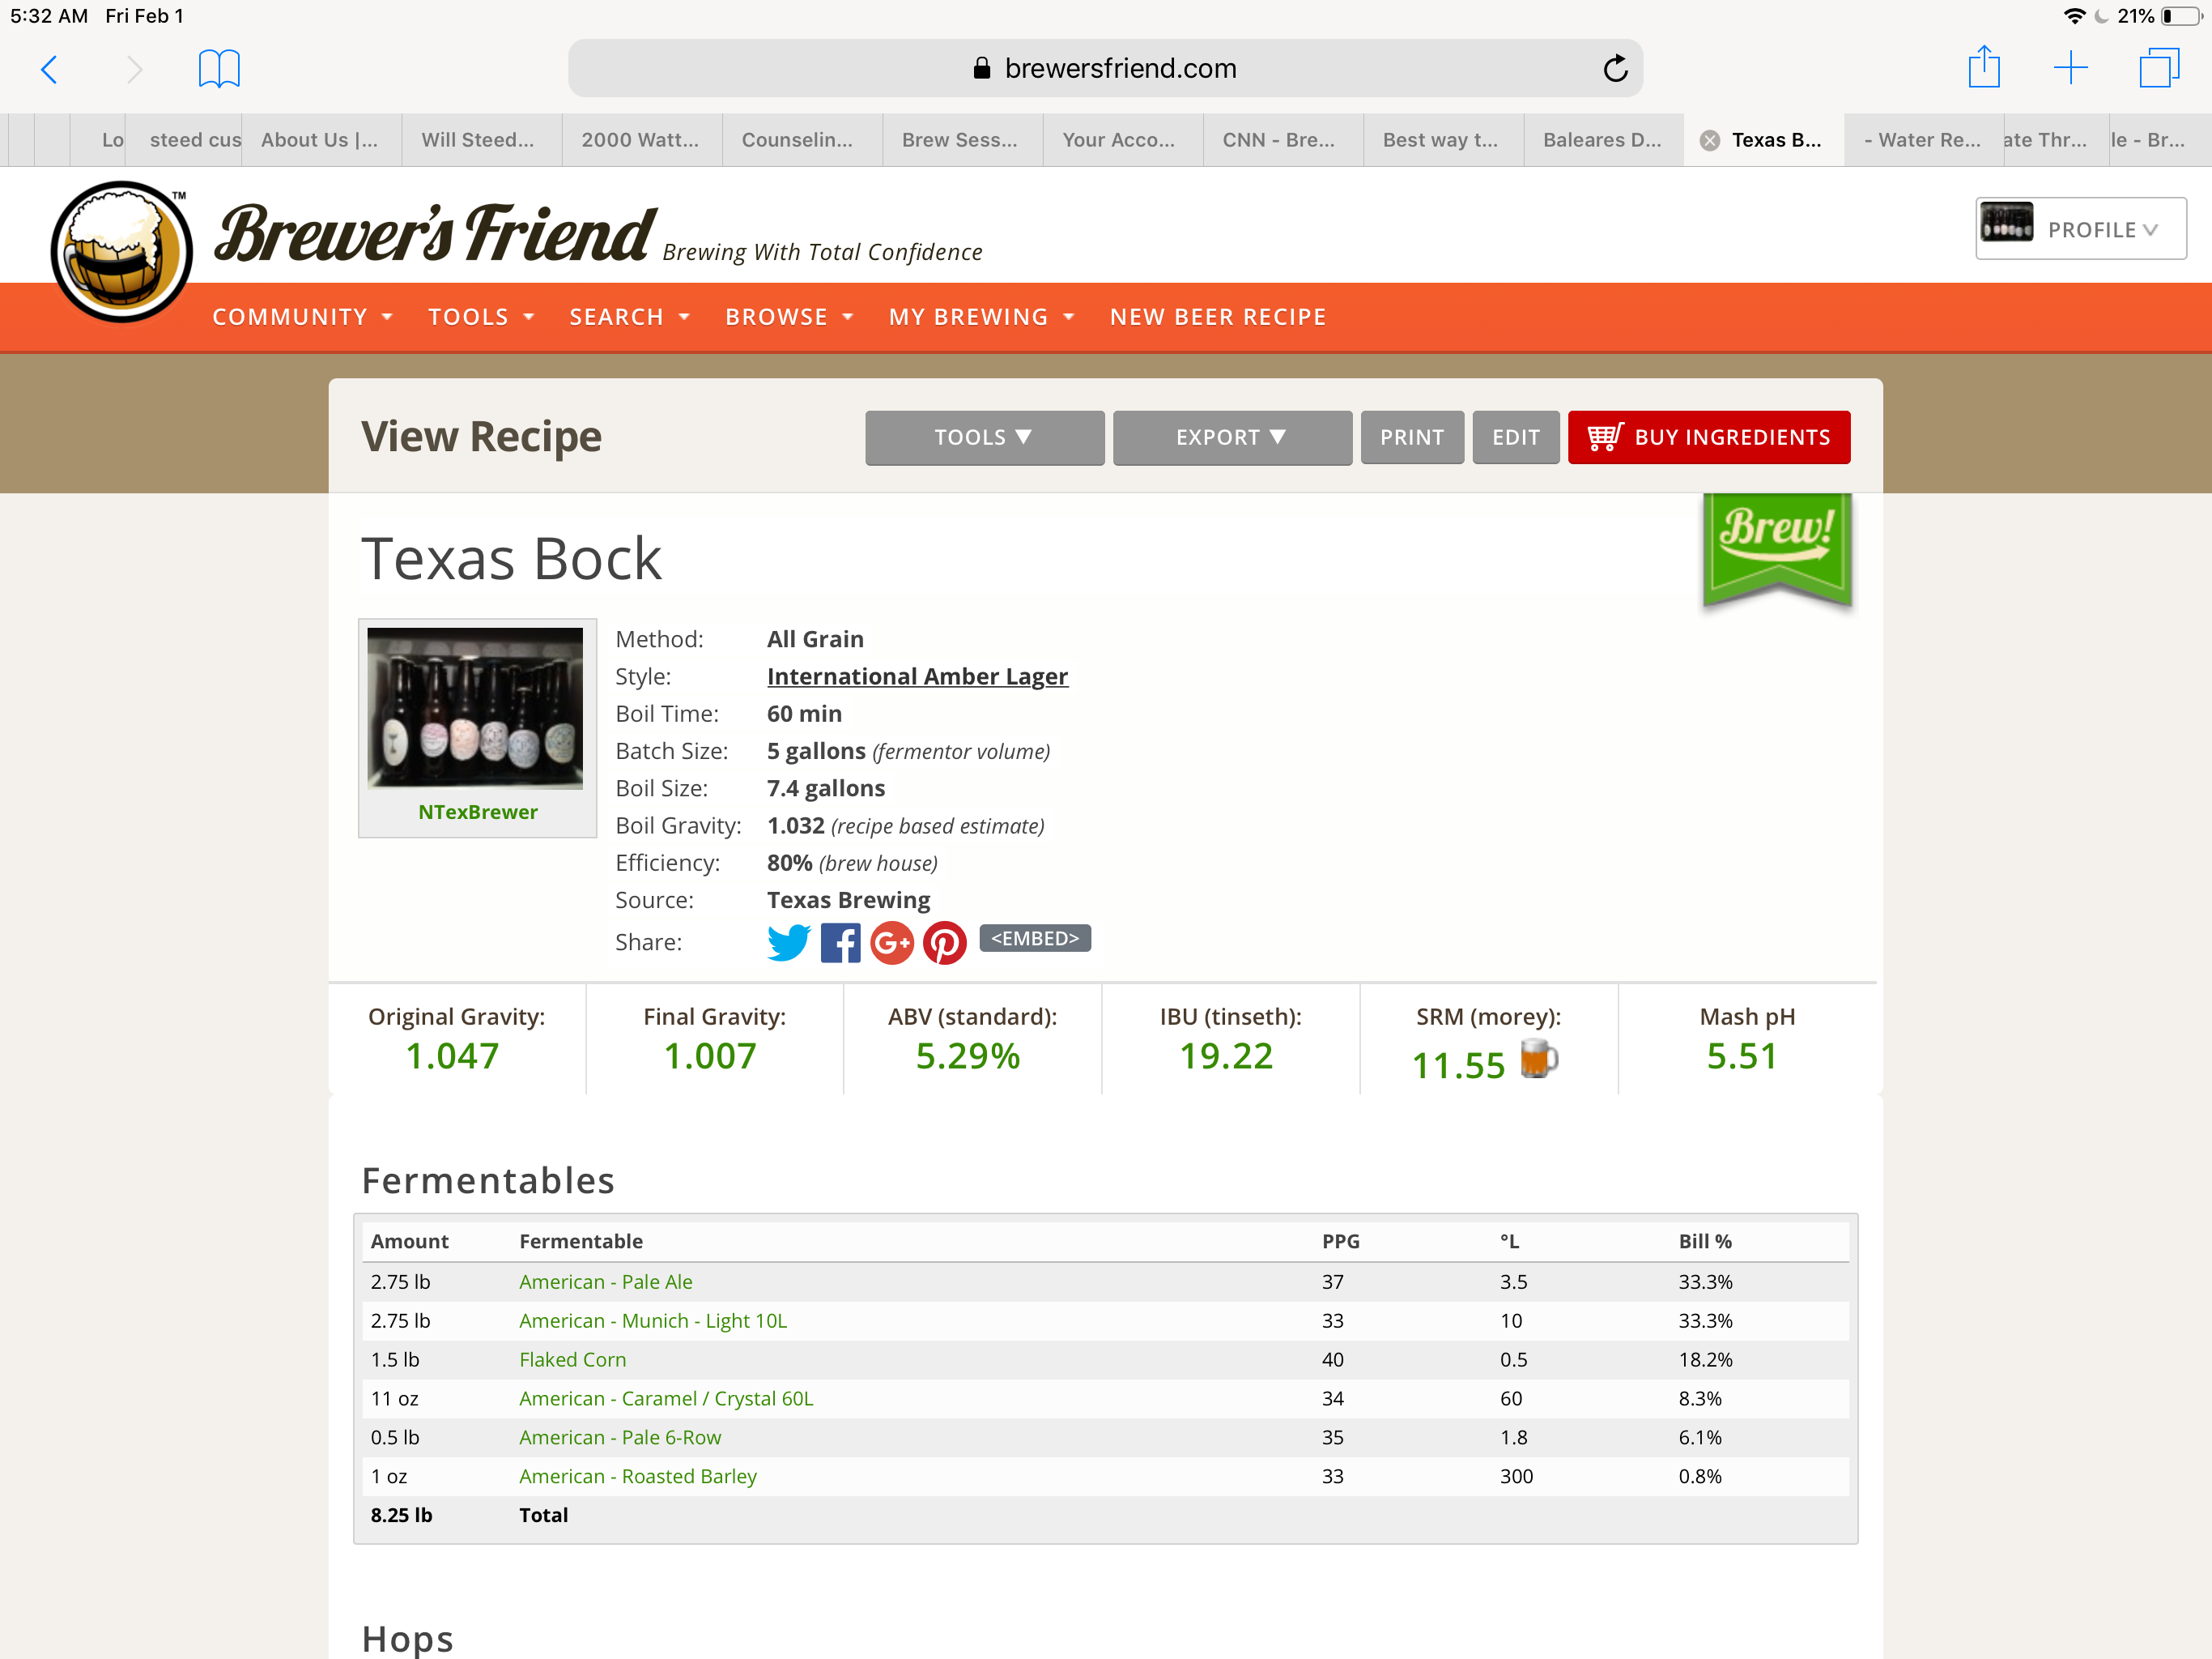Click the Wi-Fi status icon
2212x1659 pixels.
coord(2075,16)
